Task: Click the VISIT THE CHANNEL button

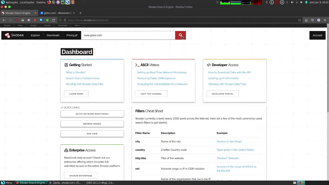Action: click(151, 94)
